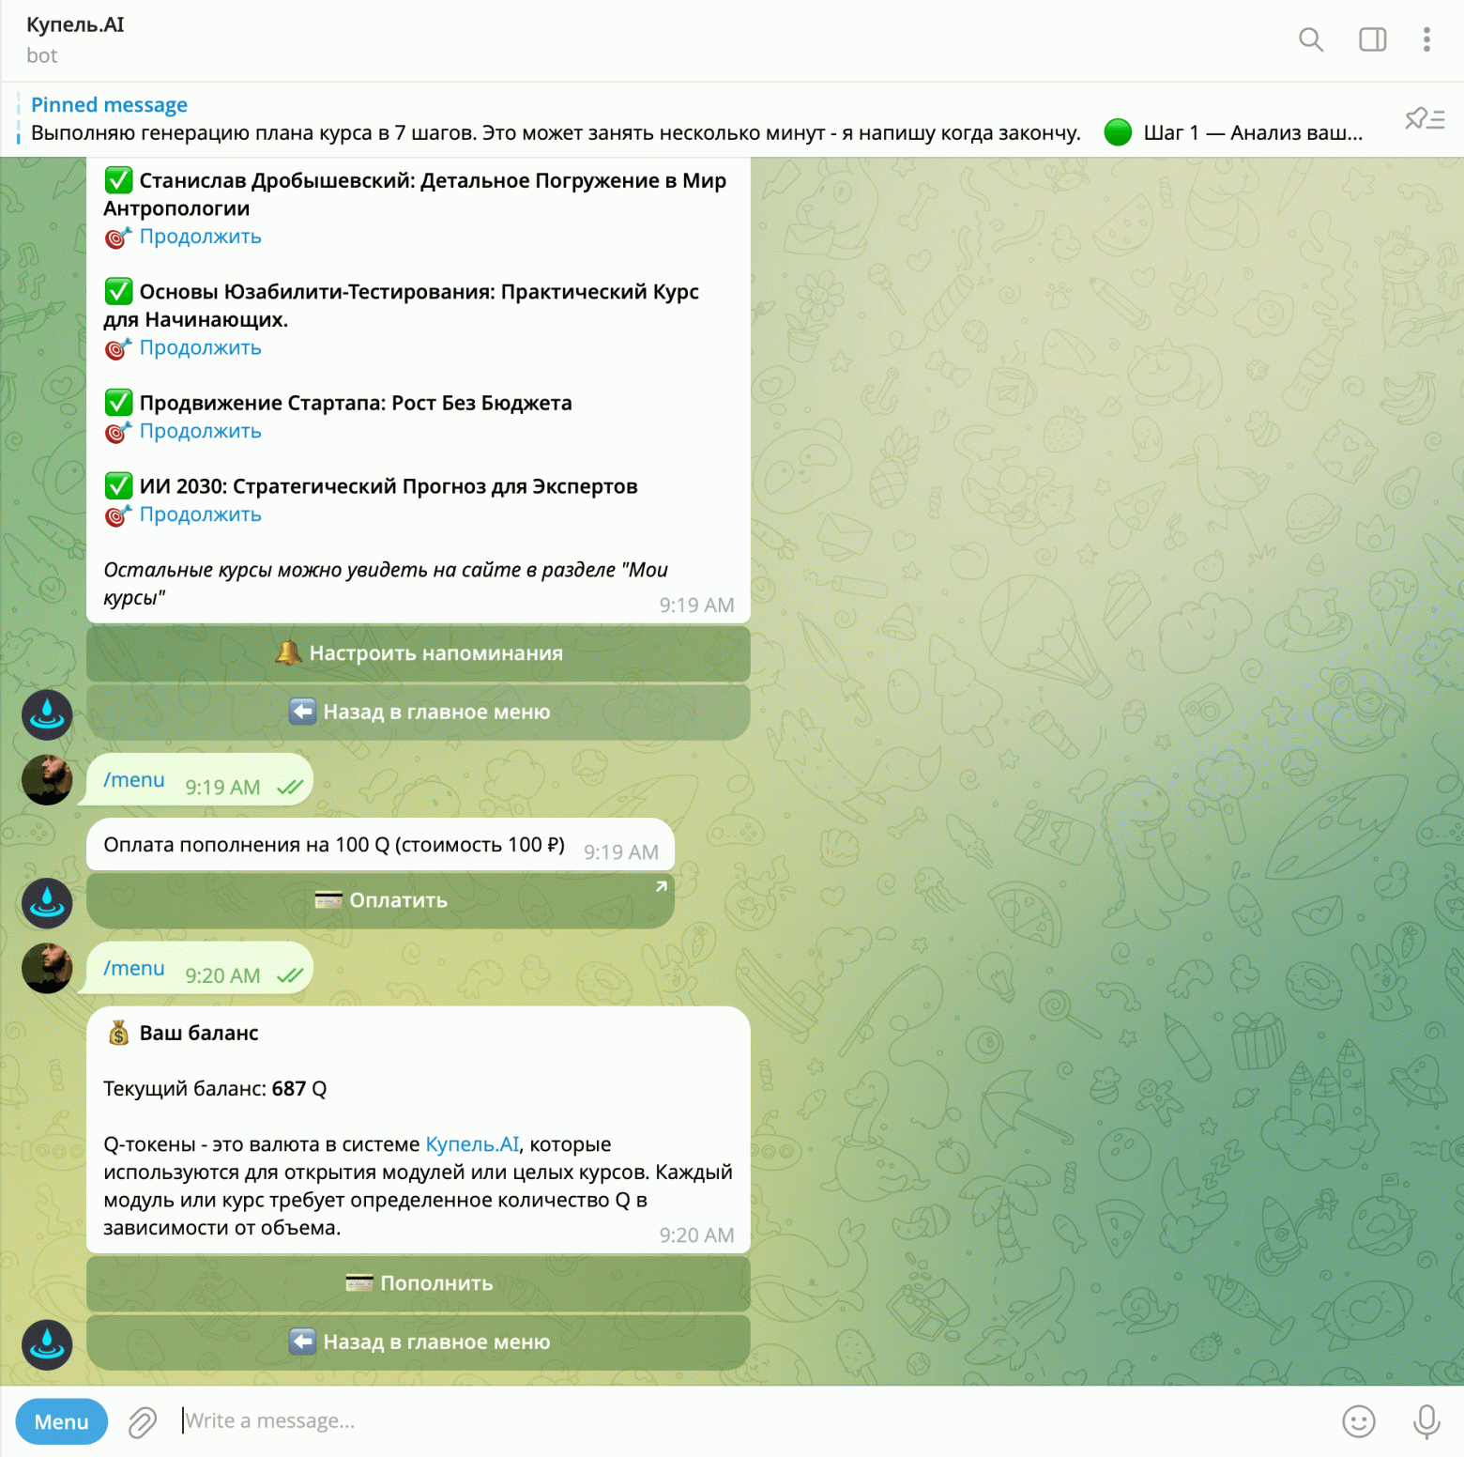Continue the Антропология course
Viewport: 1464px width, 1457px height.
[x=200, y=237]
